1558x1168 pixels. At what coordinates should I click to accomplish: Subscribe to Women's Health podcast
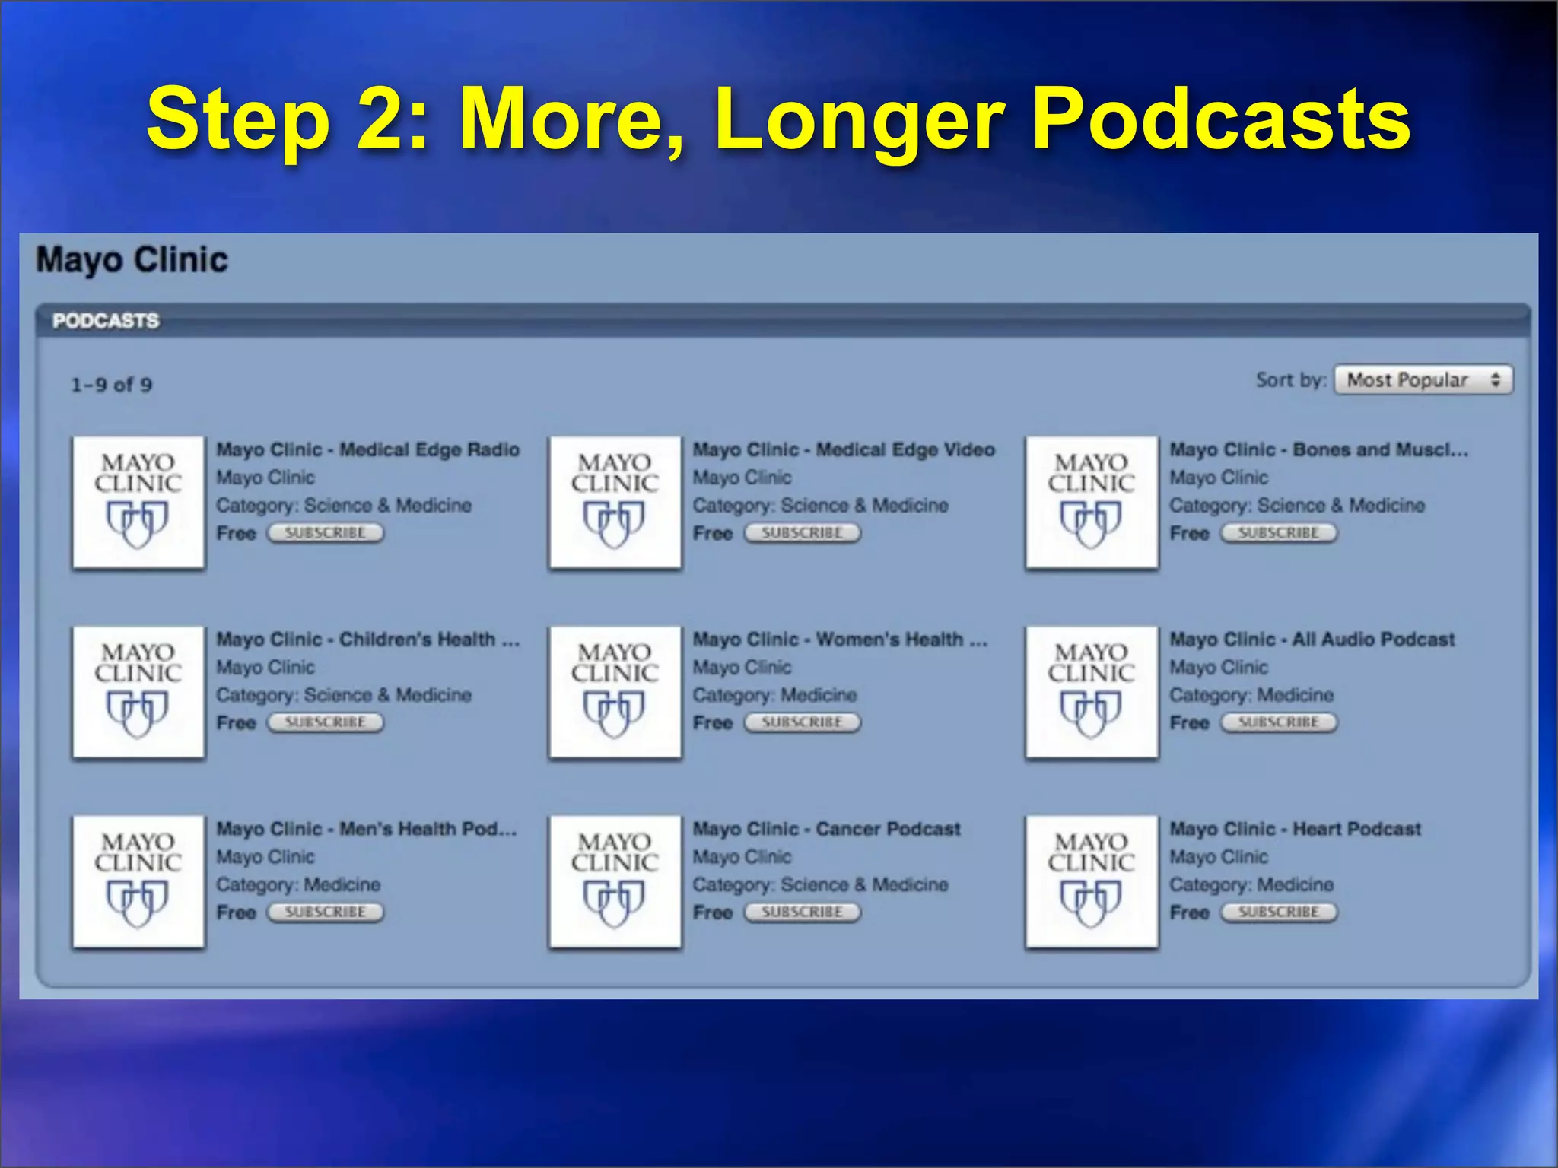pyautogui.click(x=802, y=722)
